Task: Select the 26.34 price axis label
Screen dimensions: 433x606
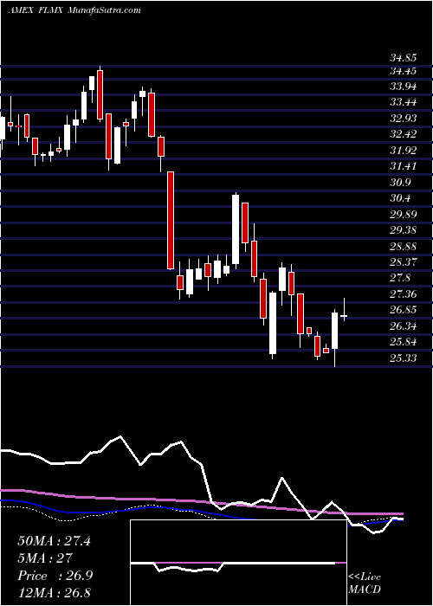Action: 403,326
